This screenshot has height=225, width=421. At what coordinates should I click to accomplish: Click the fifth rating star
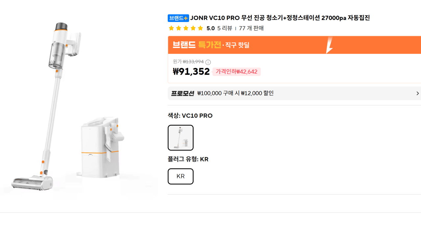pos(200,28)
